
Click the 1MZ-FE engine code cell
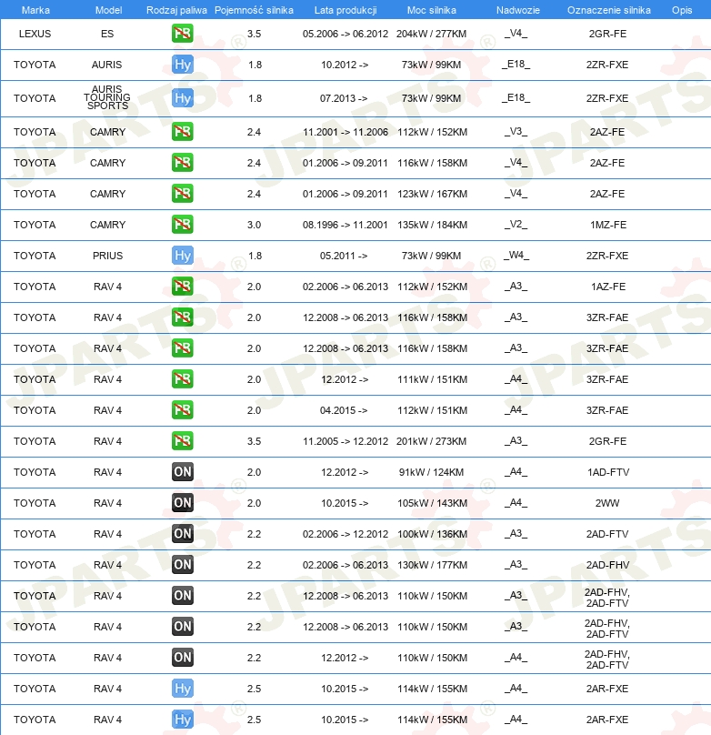[x=608, y=225]
